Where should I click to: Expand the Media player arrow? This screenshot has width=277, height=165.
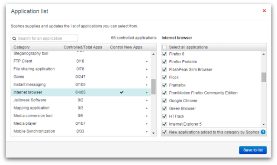tap(147, 123)
